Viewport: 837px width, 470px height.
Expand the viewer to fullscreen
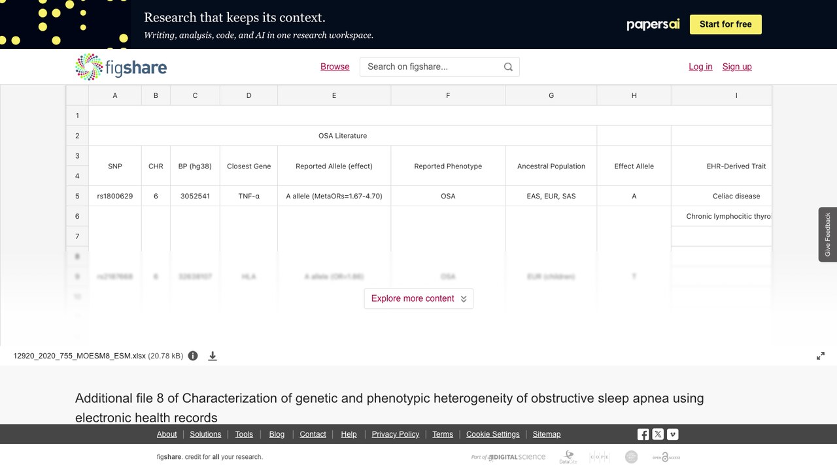821,356
